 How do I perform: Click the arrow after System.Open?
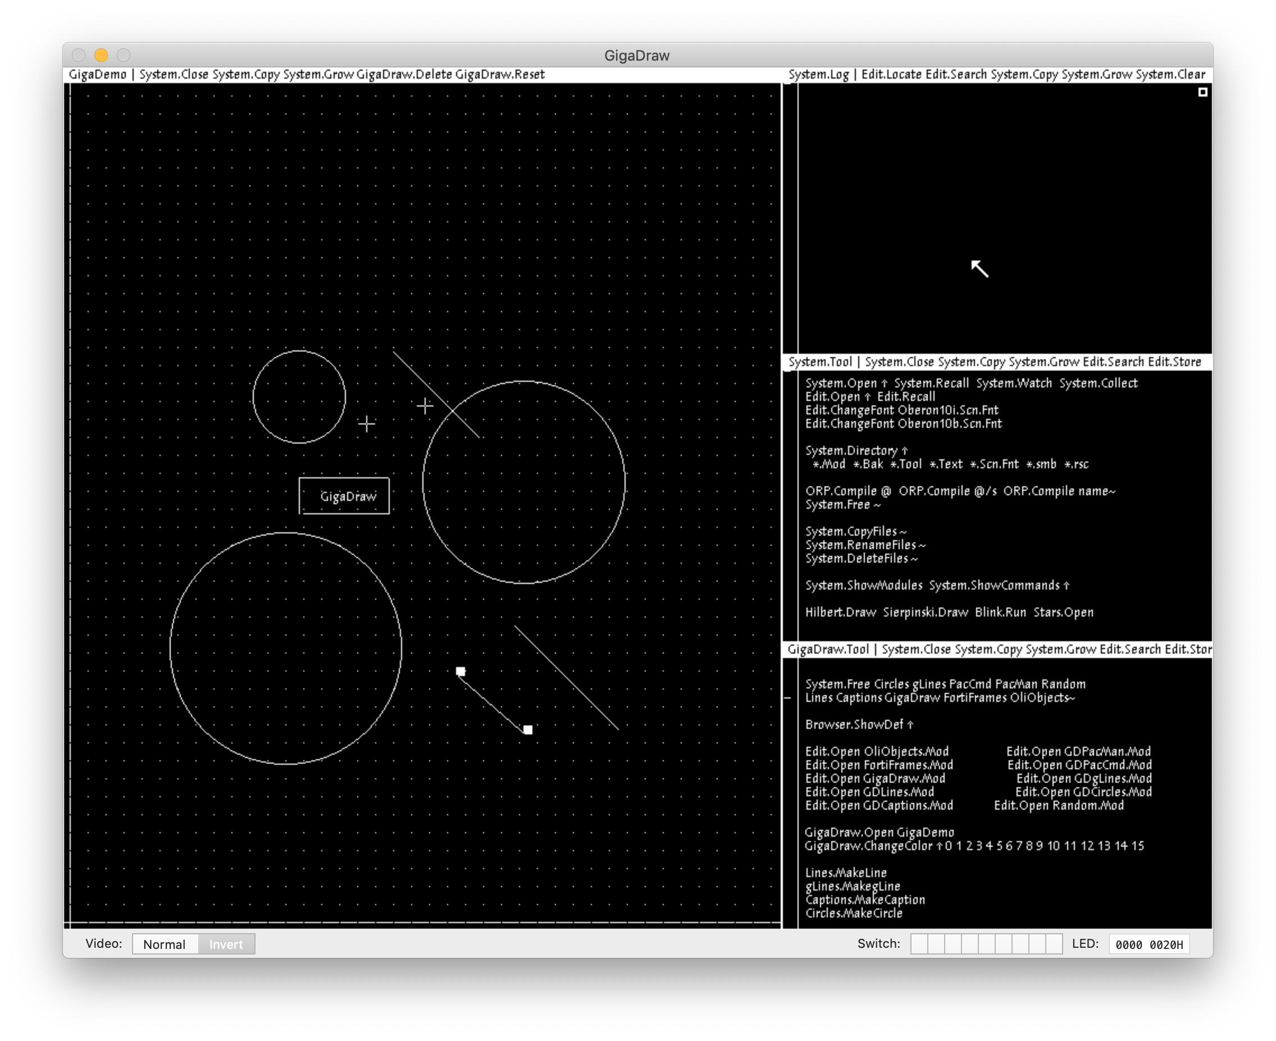coord(884,384)
